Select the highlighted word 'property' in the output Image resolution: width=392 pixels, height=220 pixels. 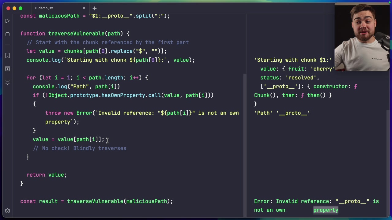326,210
